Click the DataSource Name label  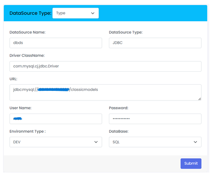pos(27,32)
